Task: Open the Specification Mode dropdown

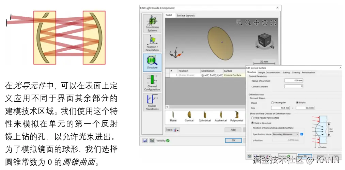Action: [x=286, y=134]
